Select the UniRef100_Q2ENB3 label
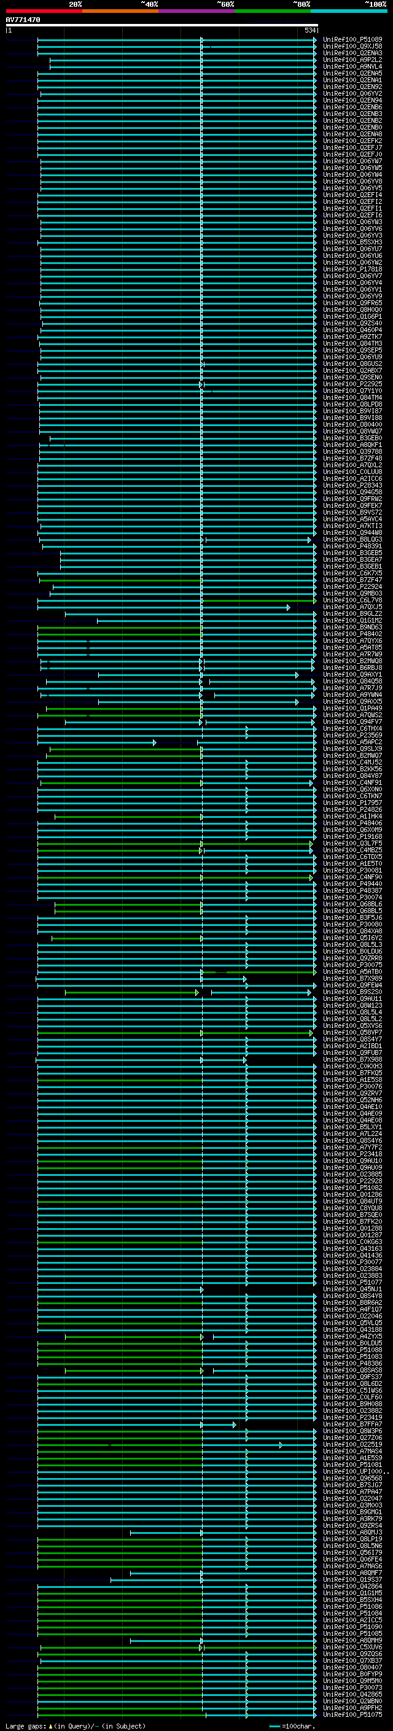Viewport: 393px width, 1731px height. (x=352, y=114)
